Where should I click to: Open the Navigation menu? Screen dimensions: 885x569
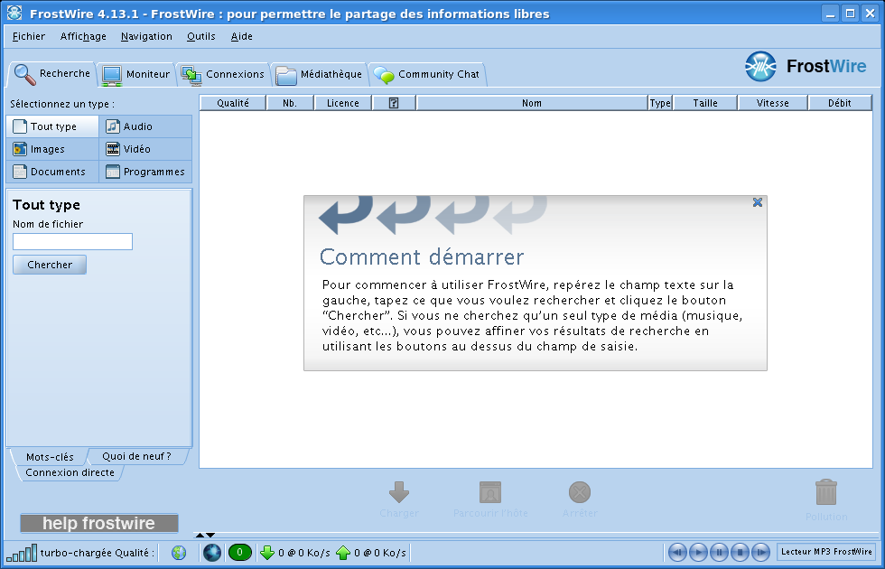tap(146, 36)
